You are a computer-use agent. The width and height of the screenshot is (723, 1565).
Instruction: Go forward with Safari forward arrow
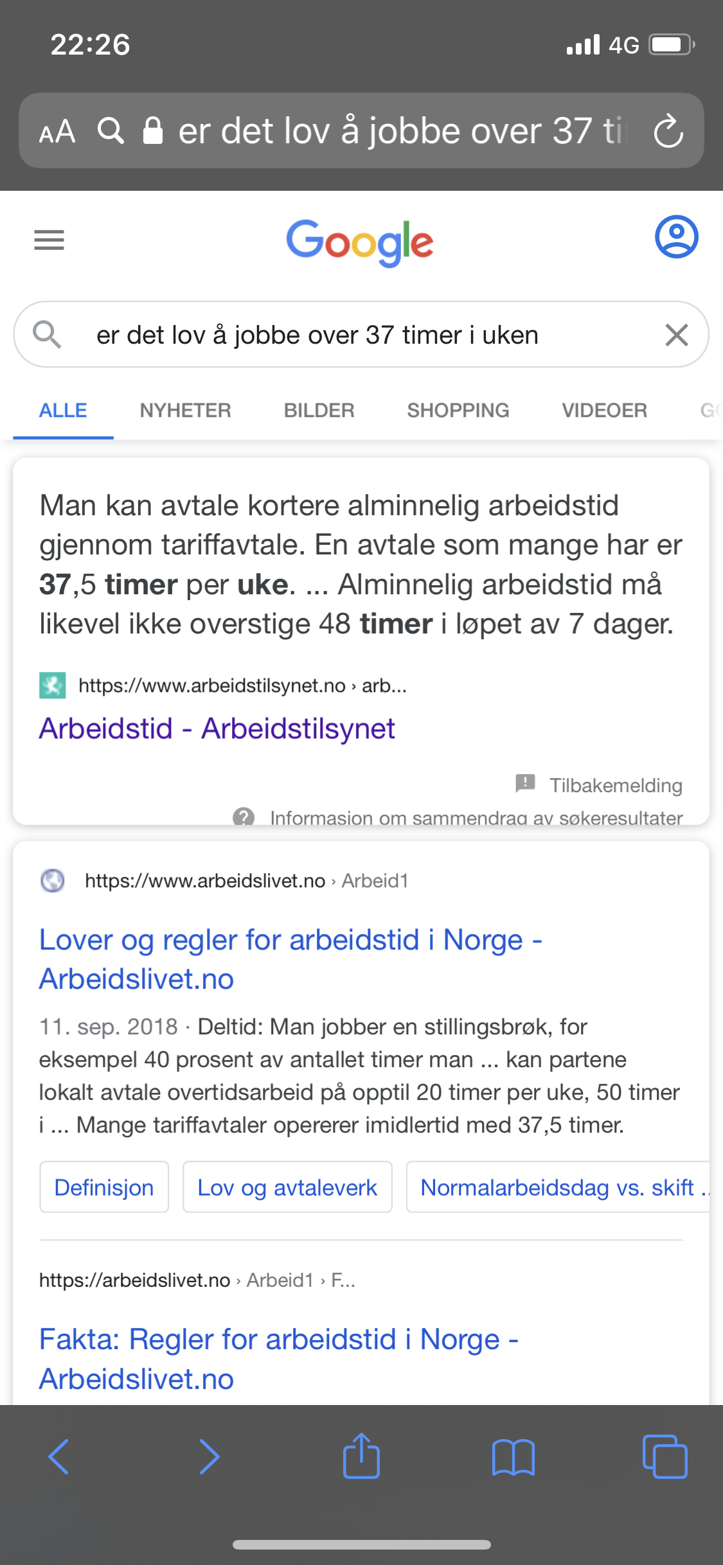pos(210,1456)
